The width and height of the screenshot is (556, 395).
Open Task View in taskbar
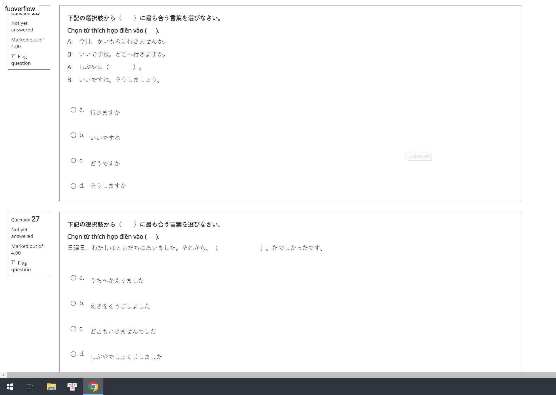pyautogui.click(x=30, y=387)
